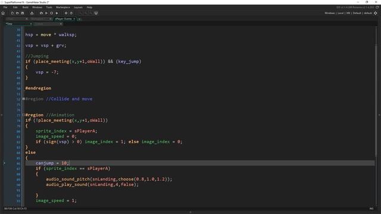Screen dimensions: 381x214
Task: Open the Edit menu
Action: tap(15, 7)
